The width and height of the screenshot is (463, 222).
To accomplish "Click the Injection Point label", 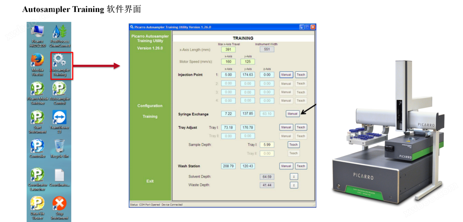I will tap(190, 75).
